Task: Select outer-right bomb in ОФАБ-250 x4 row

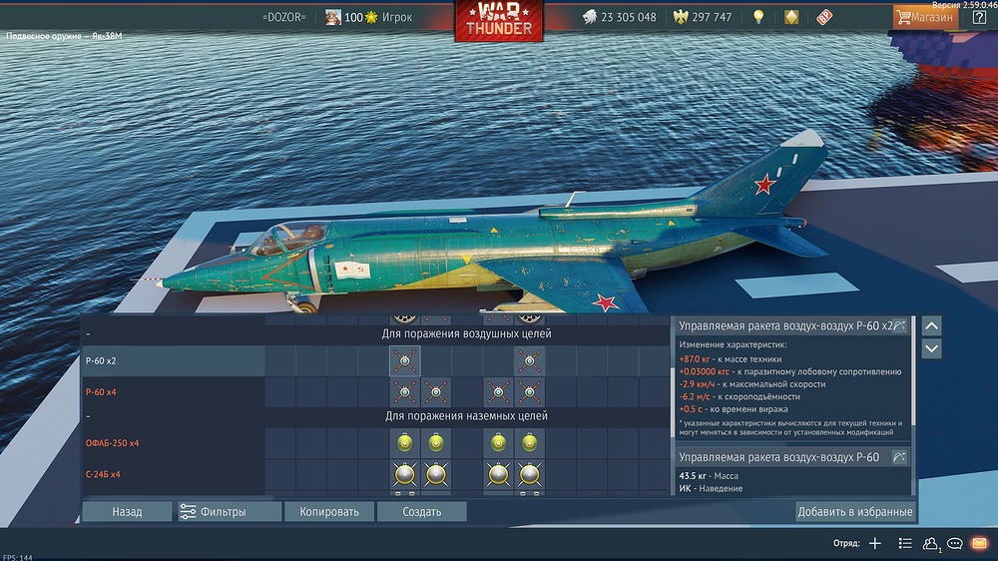Action: pos(530,443)
